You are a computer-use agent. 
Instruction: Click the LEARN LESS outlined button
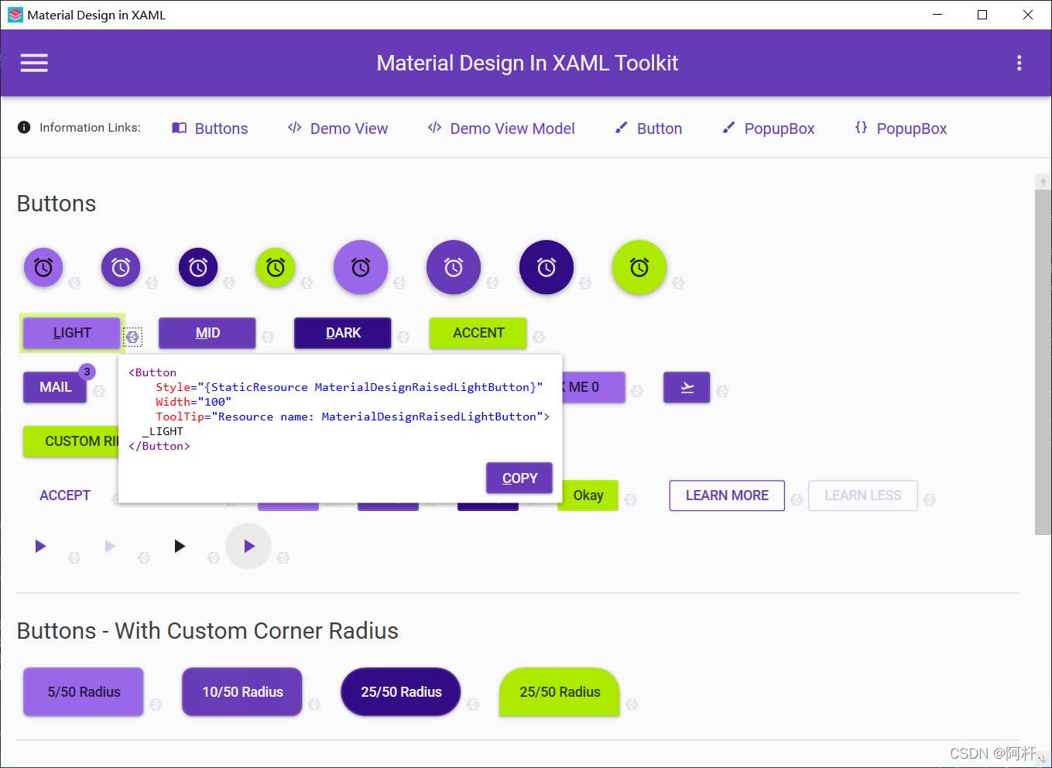pyautogui.click(x=863, y=495)
